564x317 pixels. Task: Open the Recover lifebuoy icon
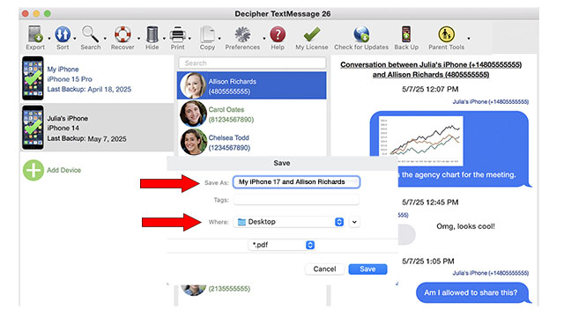pos(122,34)
